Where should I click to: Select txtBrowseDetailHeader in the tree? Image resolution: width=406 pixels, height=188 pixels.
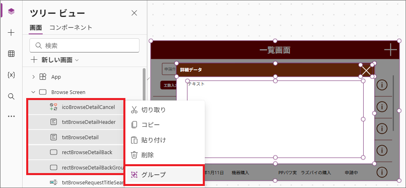pyautogui.click(x=89, y=122)
